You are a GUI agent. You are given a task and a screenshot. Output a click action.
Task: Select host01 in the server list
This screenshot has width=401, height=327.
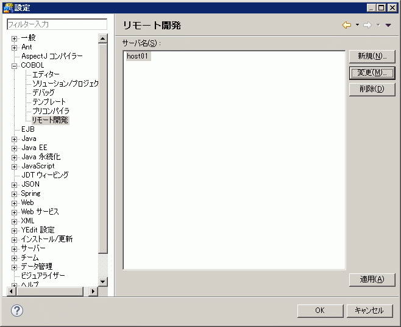pos(138,56)
